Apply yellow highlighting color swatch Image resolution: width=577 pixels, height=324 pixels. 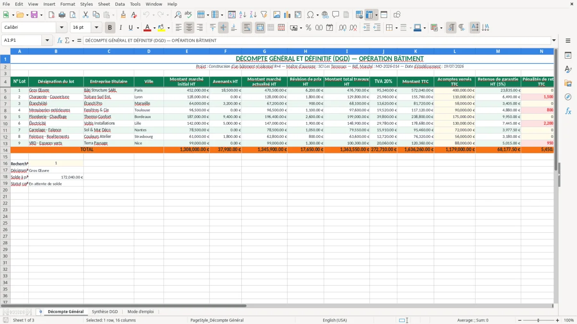coord(162,28)
